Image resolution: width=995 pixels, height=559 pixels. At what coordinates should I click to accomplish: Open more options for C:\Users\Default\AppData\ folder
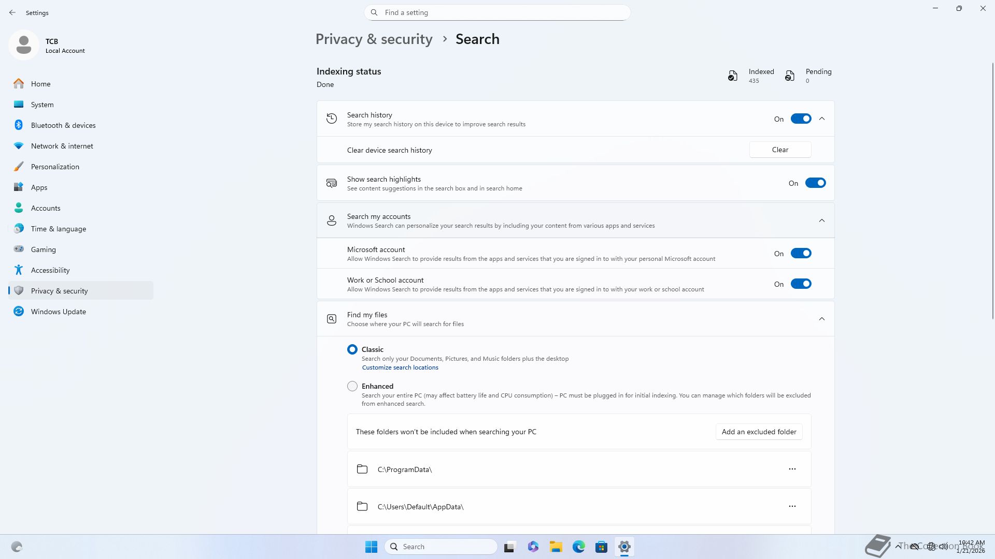click(792, 506)
